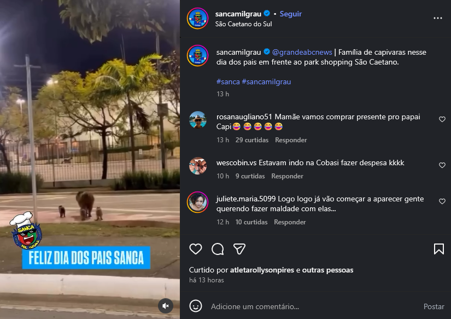Viewport: 451px width, 319px height.
Task: Like rosanaugliano51's comment
Action: tap(442, 119)
